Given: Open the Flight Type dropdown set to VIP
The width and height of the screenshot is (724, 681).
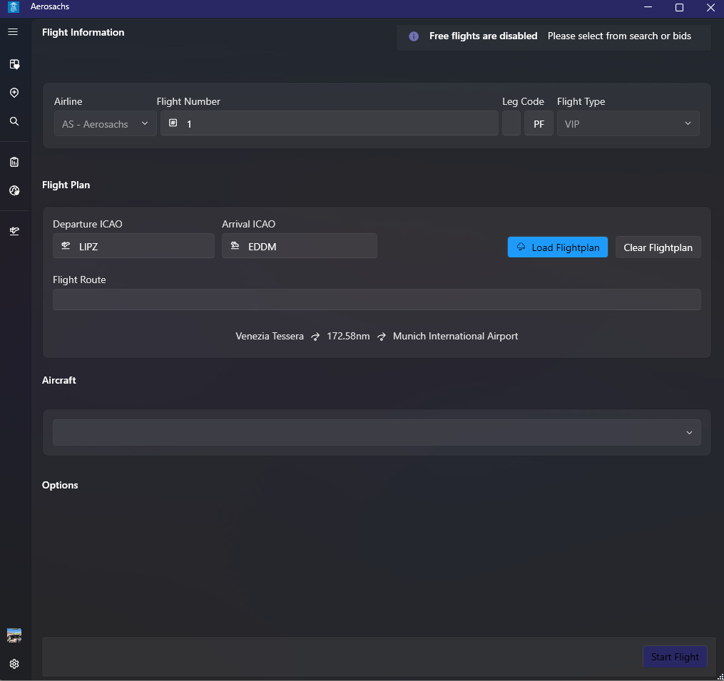Looking at the screenshot, I should 628,124.
